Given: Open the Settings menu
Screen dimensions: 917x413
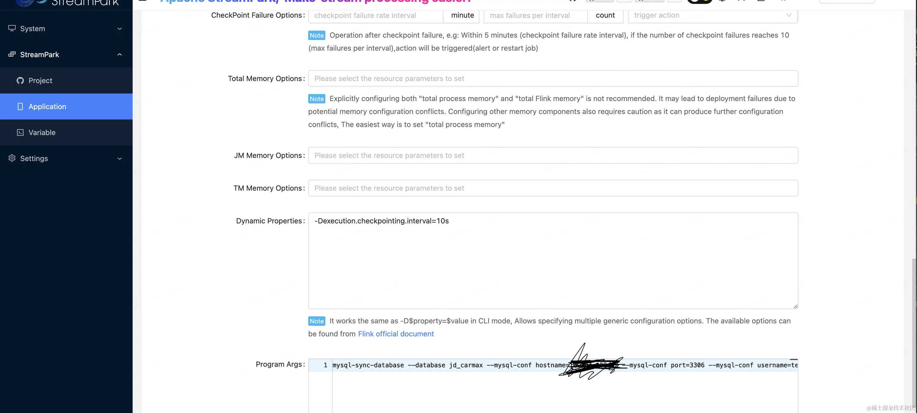Looking at the screenshot, I should [x=66, y=159].
